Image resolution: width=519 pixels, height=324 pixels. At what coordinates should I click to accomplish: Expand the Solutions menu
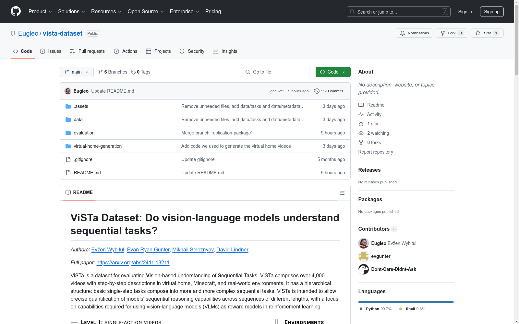(72, 11)
